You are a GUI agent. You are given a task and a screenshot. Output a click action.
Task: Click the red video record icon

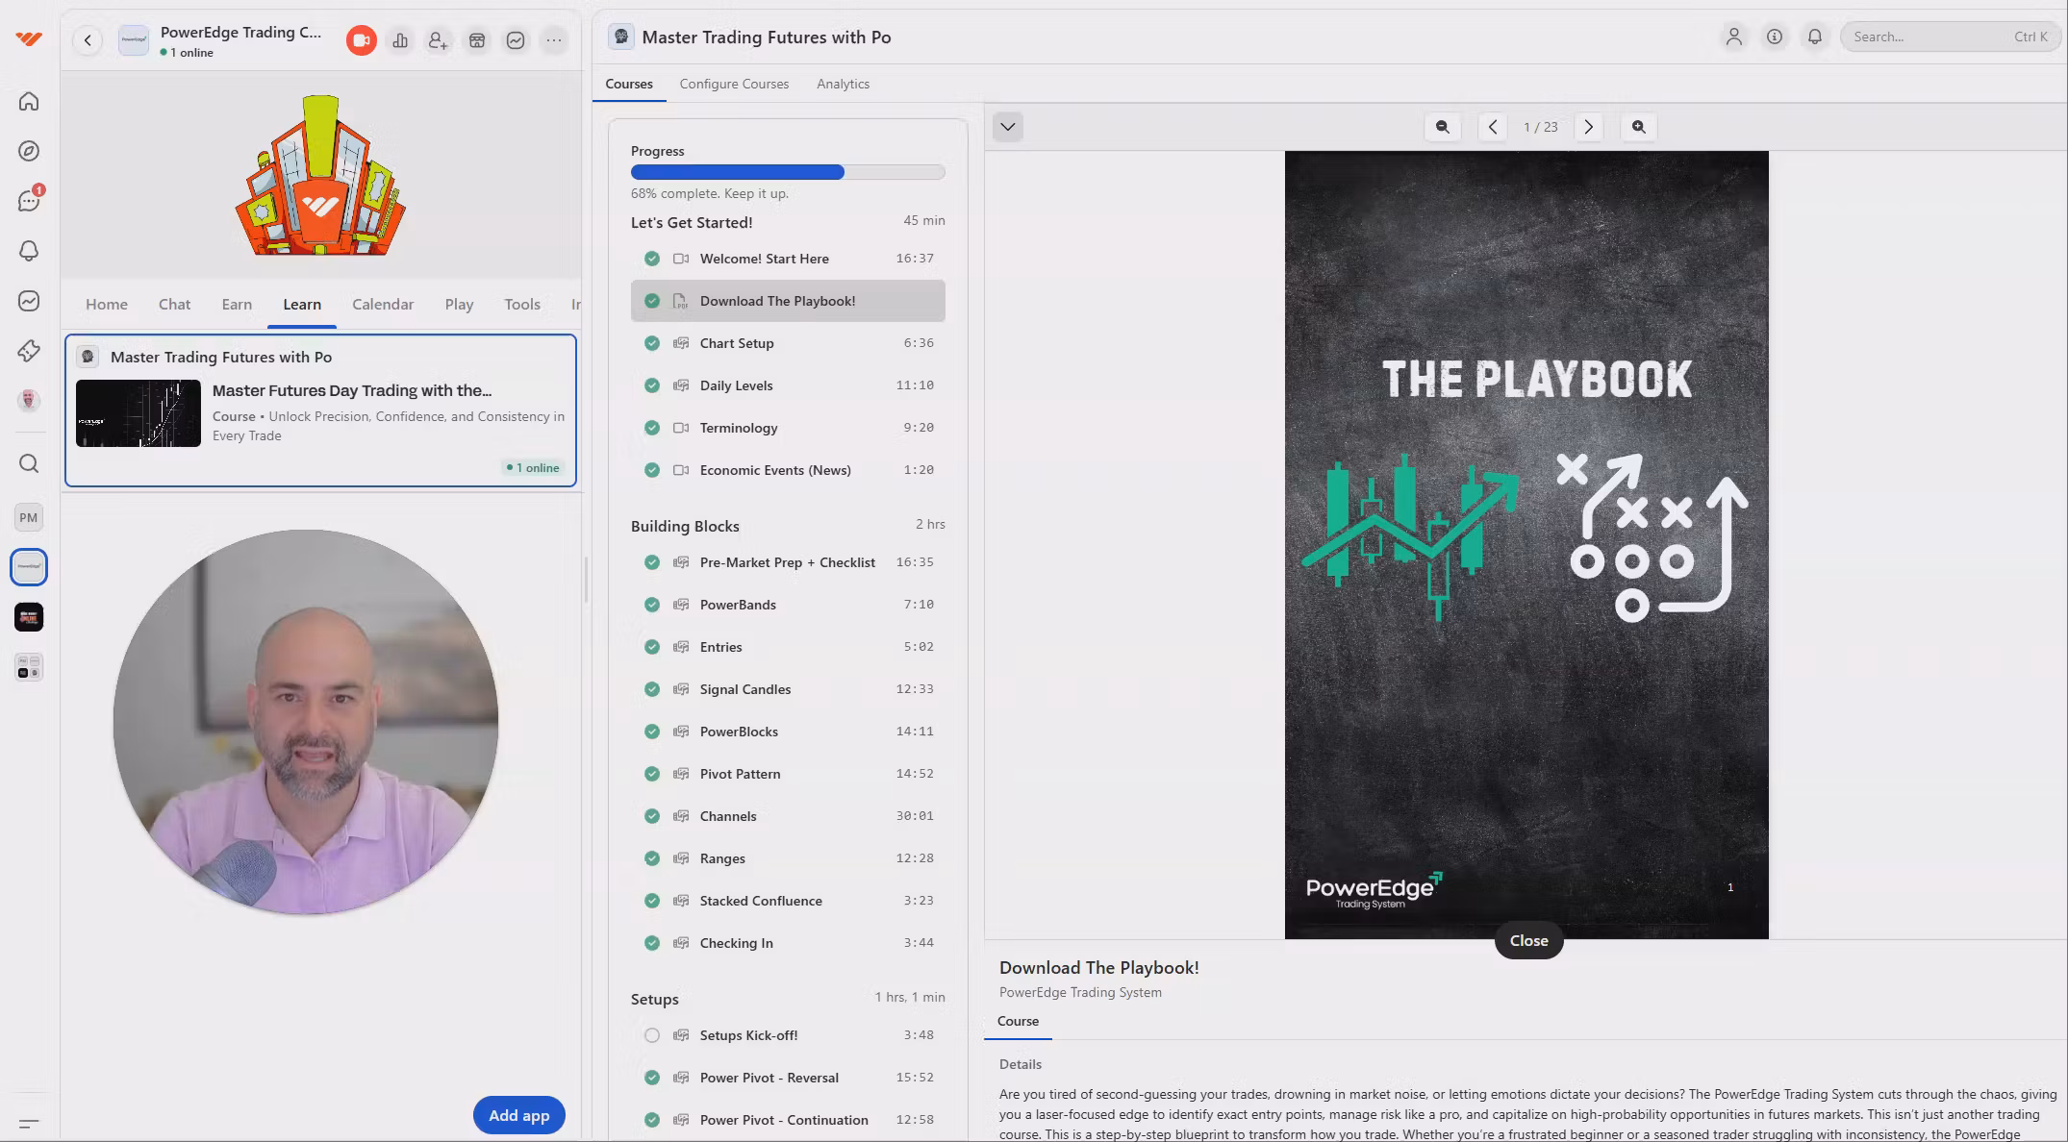point(361,40)
